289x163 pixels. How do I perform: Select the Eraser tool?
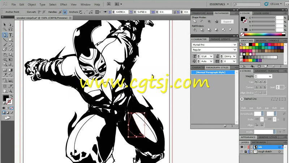pos(10,49)
